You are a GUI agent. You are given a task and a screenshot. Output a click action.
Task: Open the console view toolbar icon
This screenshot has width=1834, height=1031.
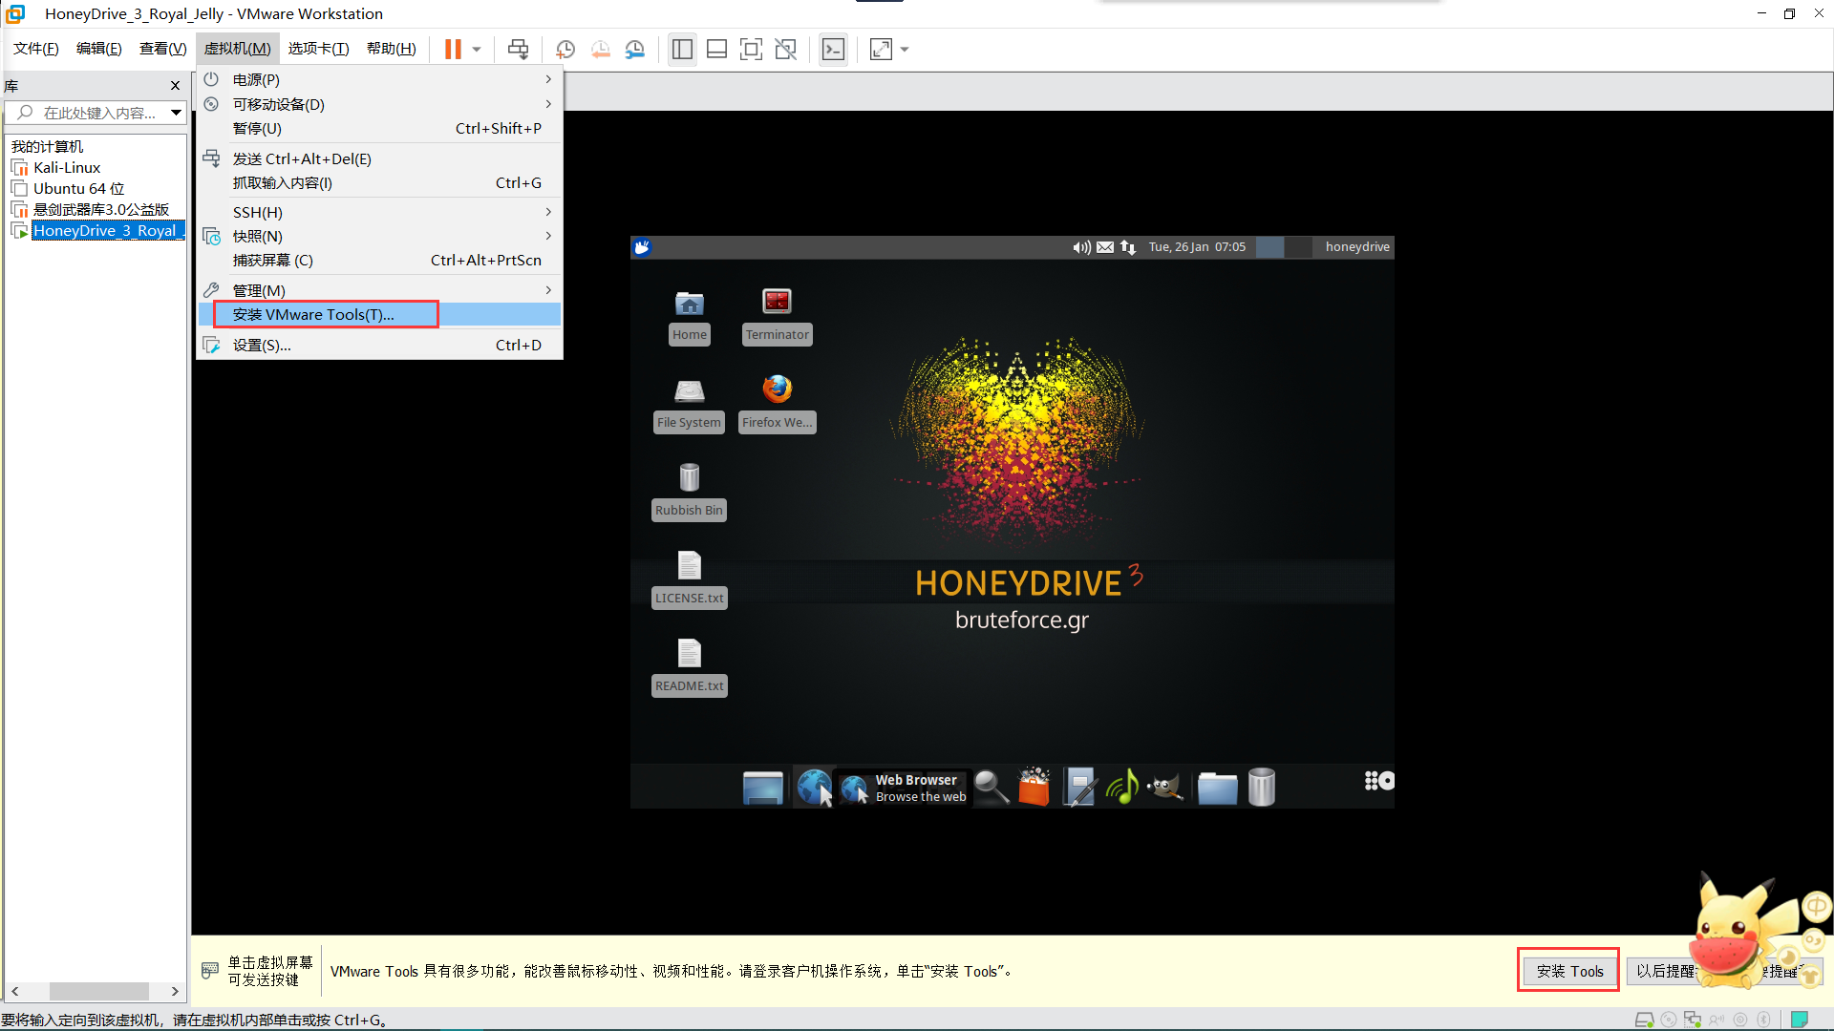(x=833, y=49)
